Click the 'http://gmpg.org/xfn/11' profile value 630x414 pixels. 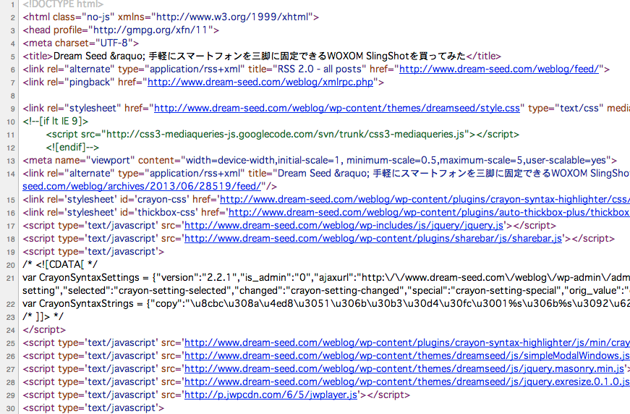(150, 30)
